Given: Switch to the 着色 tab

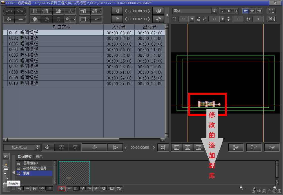Looking at the screenshot, I should pyautogui.click(x=39, y=157).
